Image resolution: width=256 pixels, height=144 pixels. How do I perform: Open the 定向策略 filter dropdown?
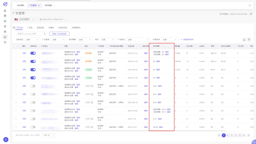point(84,39)
